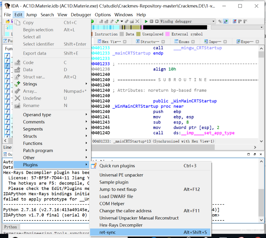Open the Windows menu
266x238 pixels.
123,15
